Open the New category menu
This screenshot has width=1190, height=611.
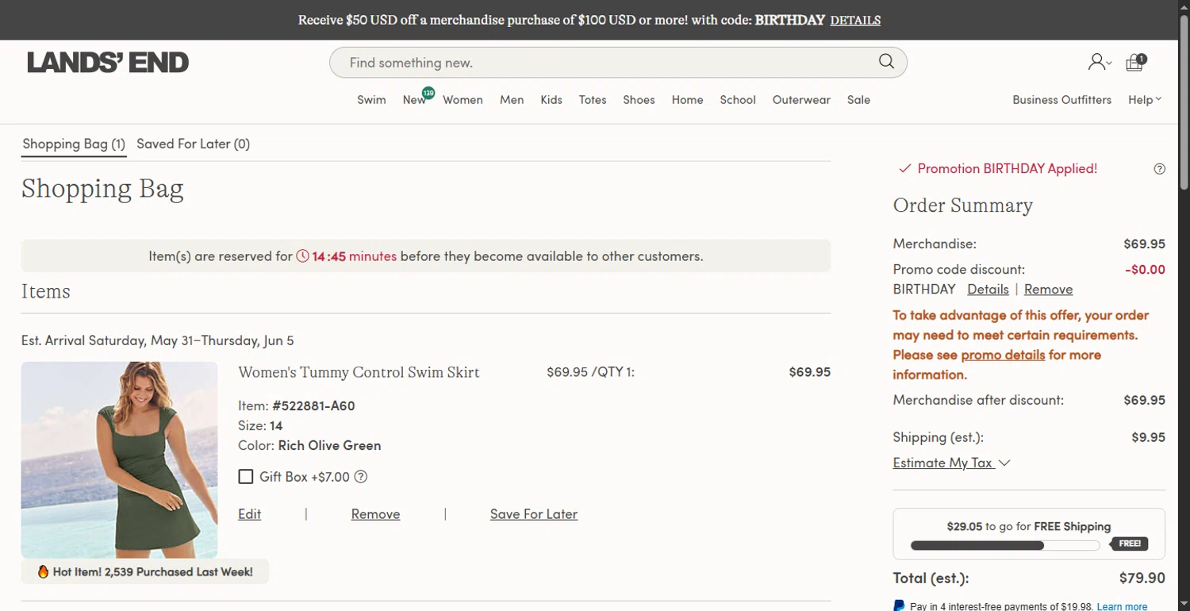(x=414, y=99)
